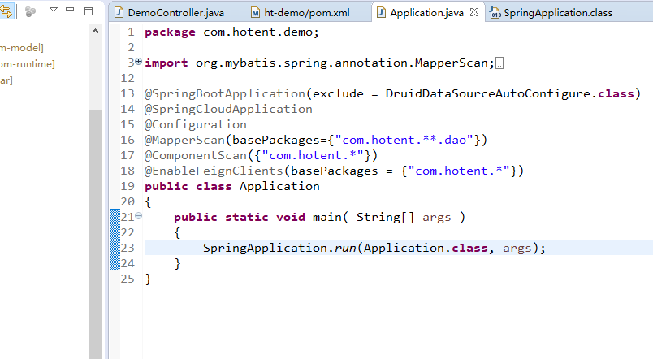Select the Application.java editor tab

pos(426,12)
